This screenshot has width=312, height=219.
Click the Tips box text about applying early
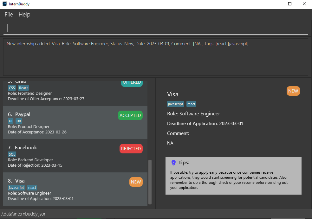(229, 180)
